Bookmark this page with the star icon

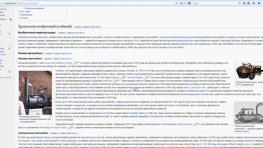pyautogui.click(x=244, y=3)
